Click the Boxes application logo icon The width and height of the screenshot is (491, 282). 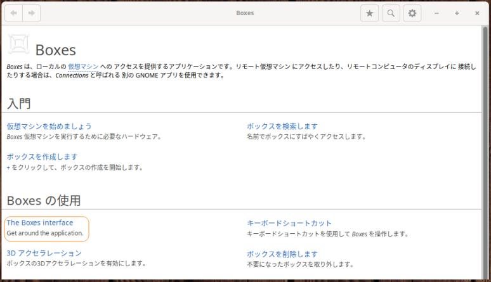pos(18,44)
